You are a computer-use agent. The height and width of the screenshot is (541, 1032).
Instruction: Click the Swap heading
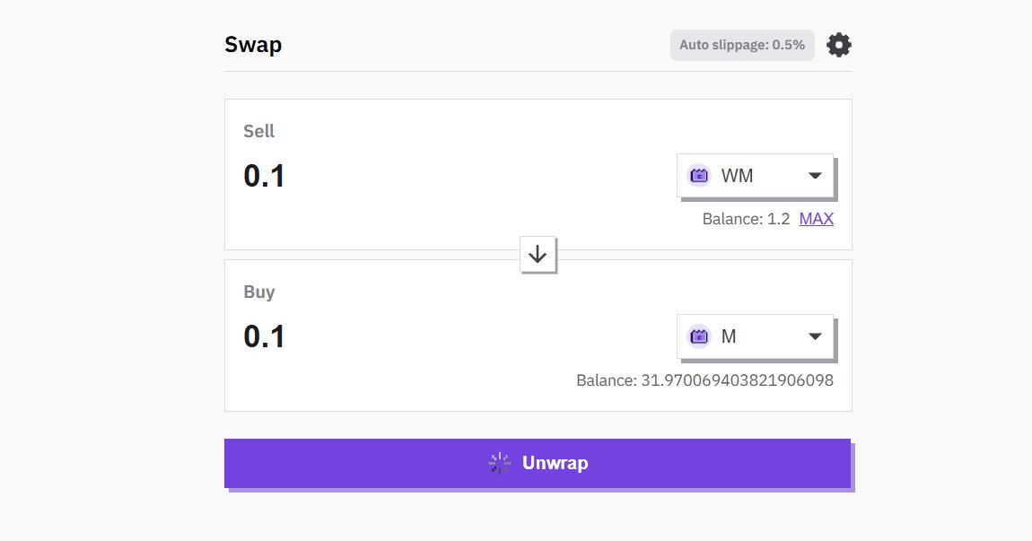pyautogui.click(x=253, y=45)
